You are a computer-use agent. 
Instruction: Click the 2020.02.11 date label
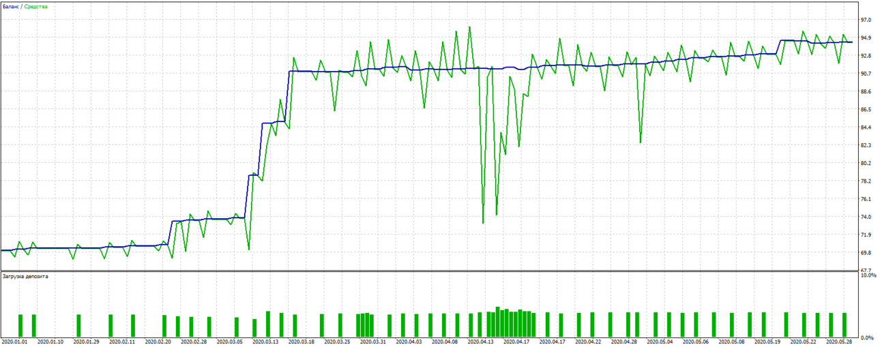[x=123, y=342]
